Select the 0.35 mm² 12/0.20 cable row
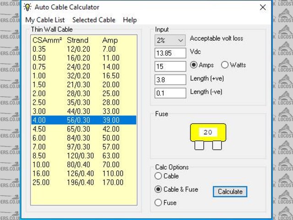 (x=84, y=49)
